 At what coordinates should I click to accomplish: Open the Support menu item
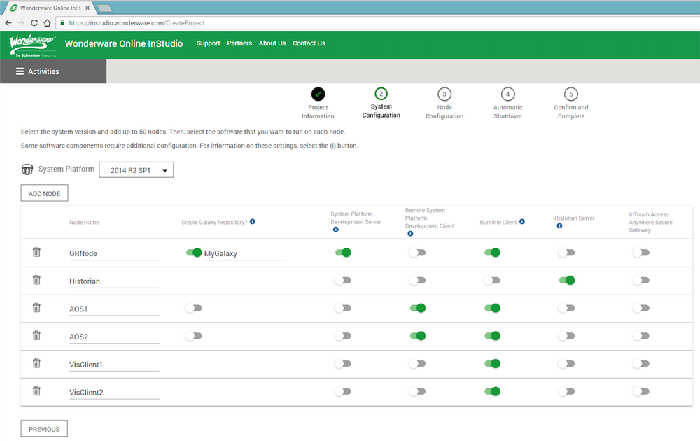pyautogui.click(x=208, y=43)
